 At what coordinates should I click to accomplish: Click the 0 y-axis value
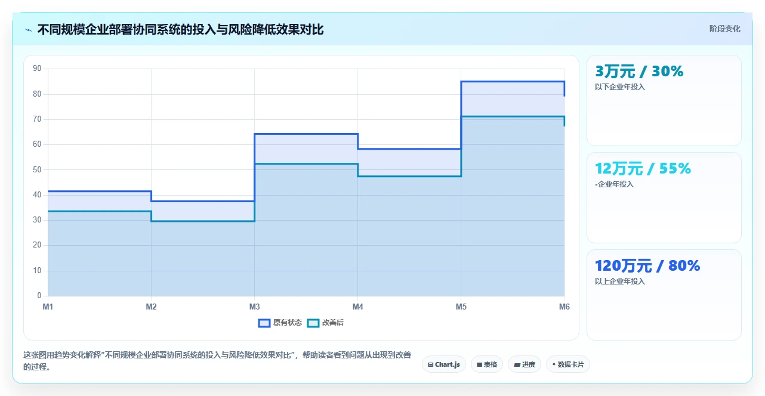coord(39,296)
